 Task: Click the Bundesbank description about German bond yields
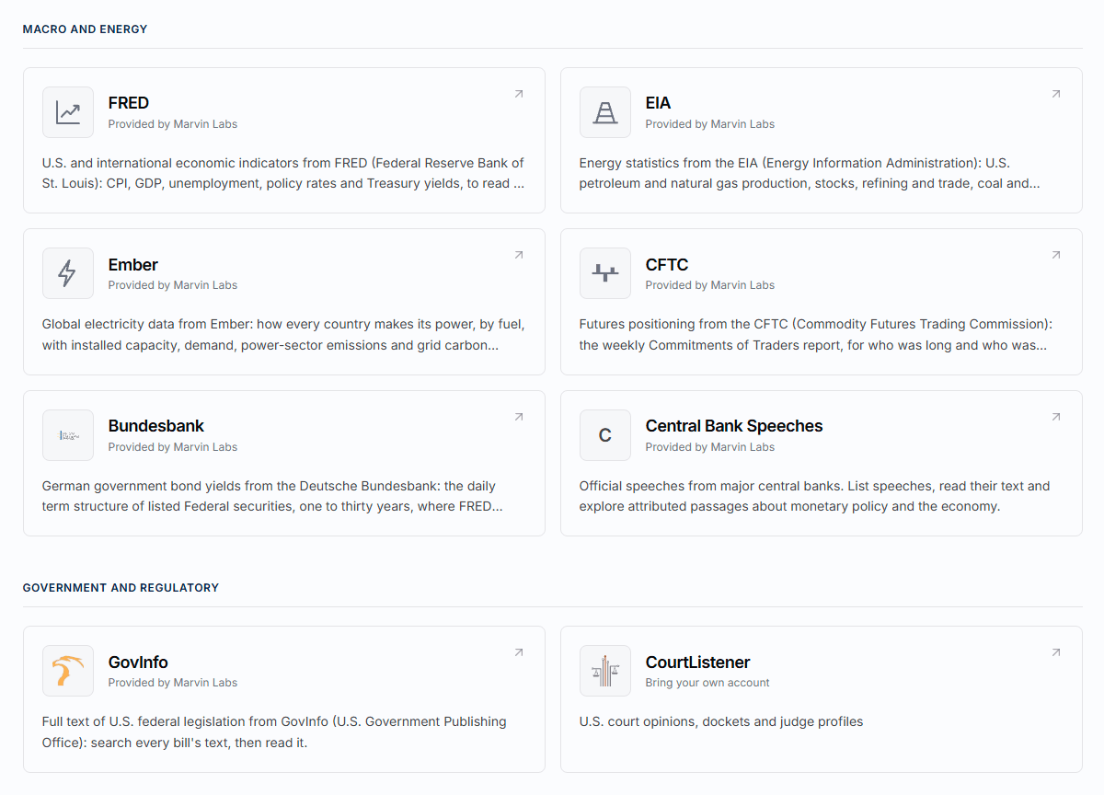[272, 496]
